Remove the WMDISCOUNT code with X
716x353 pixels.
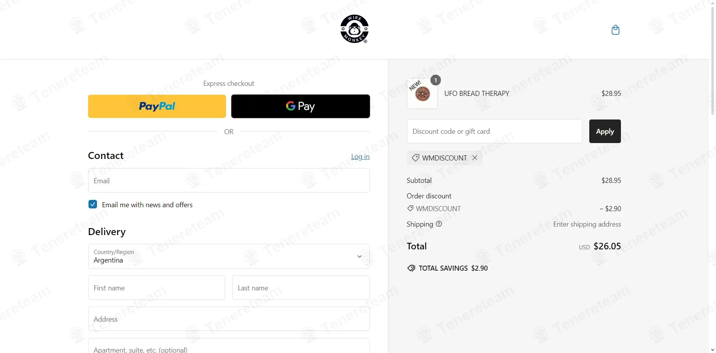click(475, 158)
